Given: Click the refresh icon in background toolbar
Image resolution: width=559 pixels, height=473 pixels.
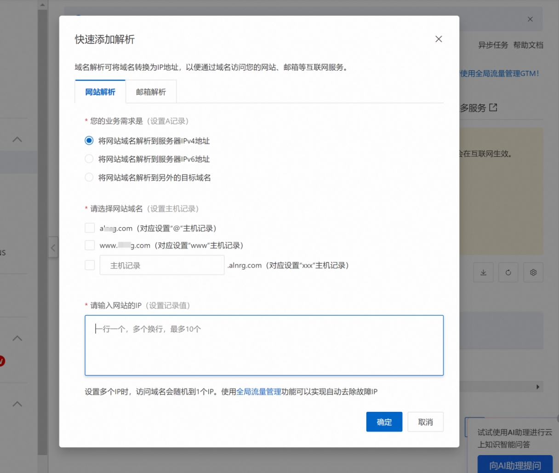Looking at the screenshot, I should pyautogui.click(x=508, y=273).
